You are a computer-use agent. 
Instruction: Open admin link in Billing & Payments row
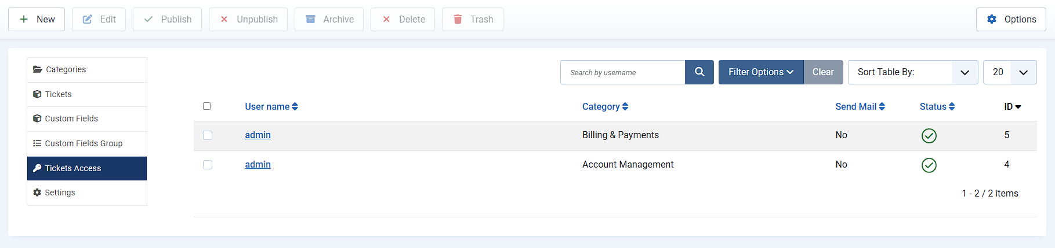[x=258, y=135]
